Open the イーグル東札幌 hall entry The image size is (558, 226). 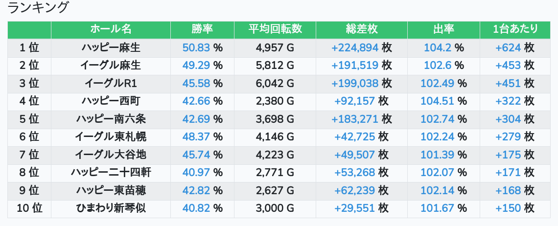(x=111, y=137)
